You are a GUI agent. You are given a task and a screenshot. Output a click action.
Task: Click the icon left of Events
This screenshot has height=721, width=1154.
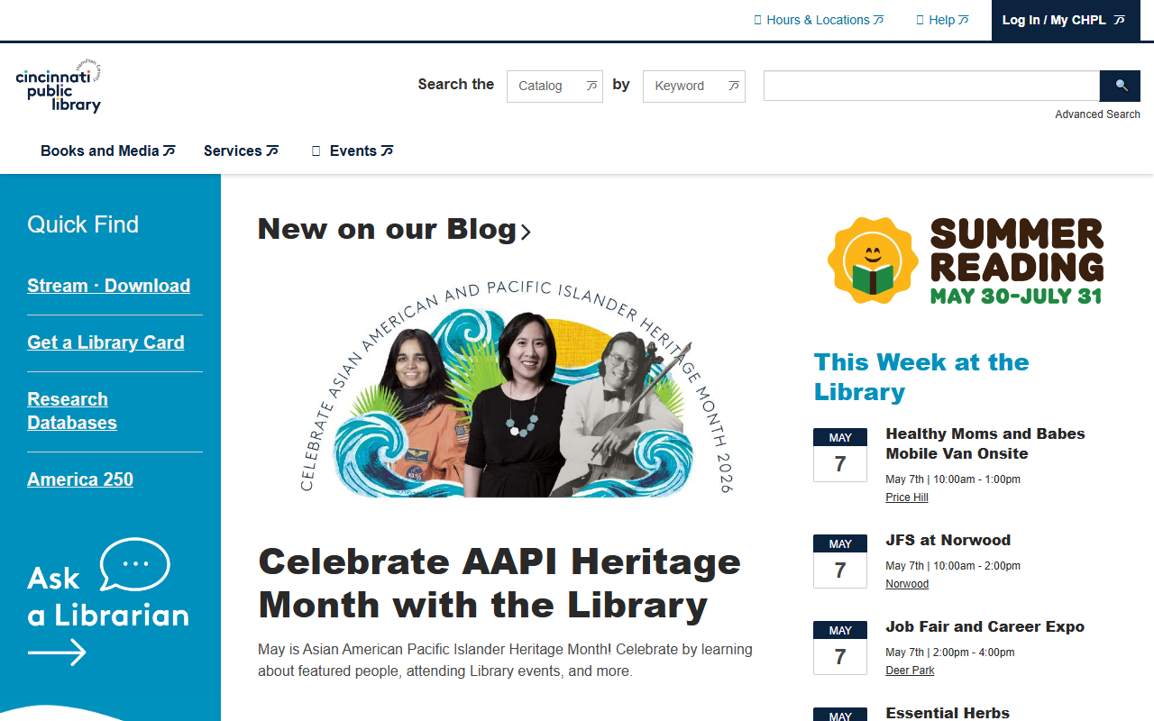pos(316,151)
